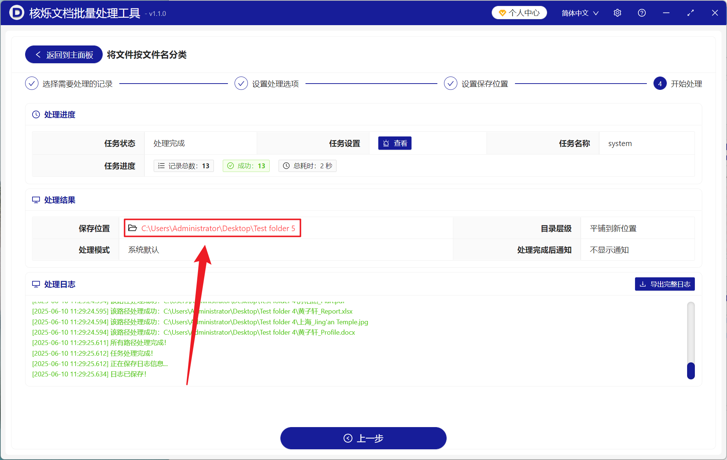Expand the 成功: 13 status badge
Viewport: 727px width, 460px height.
[246, 166]
